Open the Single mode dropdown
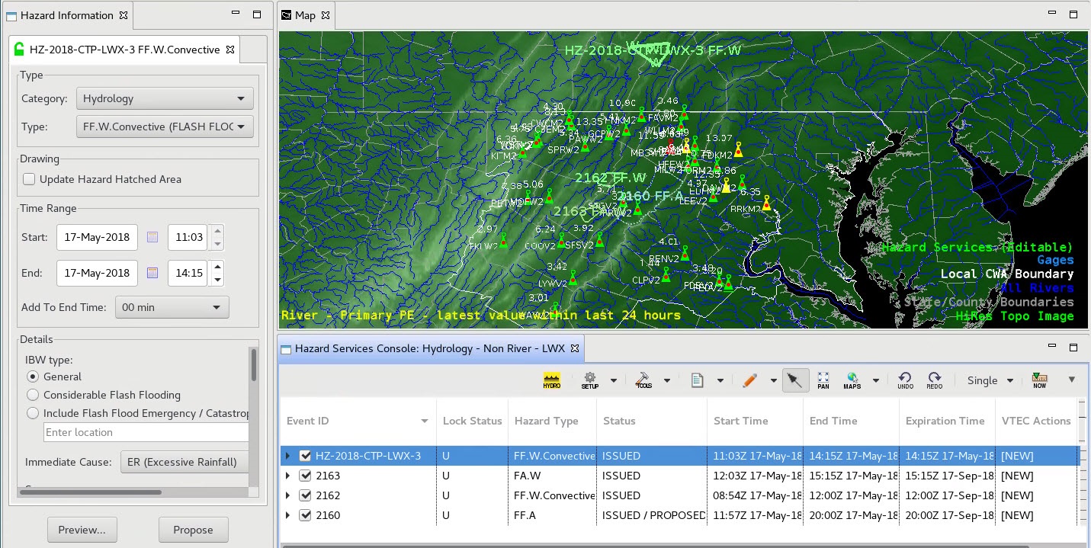The width and height of the screenshot is (1091, 548). 990,380
